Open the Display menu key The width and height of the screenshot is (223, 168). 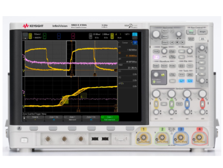point(172,66)
